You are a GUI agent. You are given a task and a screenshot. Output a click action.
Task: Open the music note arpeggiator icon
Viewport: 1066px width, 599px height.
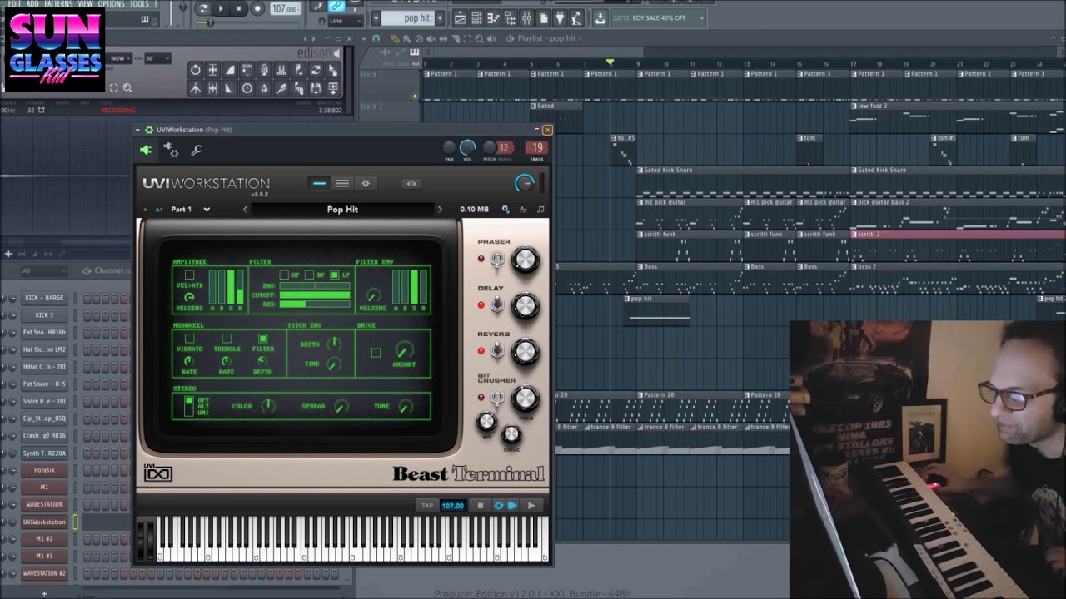click(x=540, y=210)
